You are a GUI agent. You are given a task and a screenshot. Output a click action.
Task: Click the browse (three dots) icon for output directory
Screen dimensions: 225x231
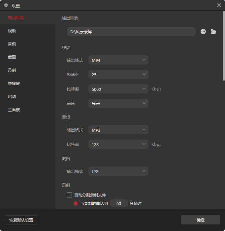pos(203,32)
